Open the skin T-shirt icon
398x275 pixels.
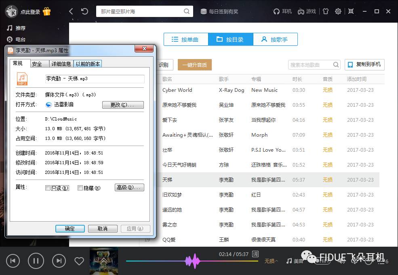[326, 11]
